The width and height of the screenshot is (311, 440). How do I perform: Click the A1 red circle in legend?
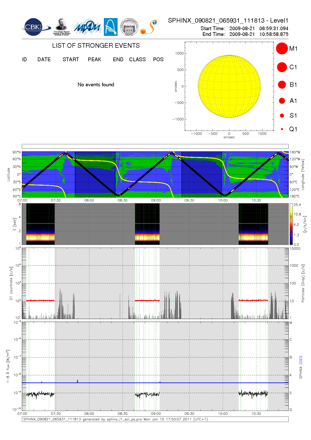tap(282, 101)
